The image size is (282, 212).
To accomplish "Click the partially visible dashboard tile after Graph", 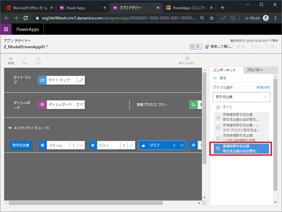I will coord(195,145).
